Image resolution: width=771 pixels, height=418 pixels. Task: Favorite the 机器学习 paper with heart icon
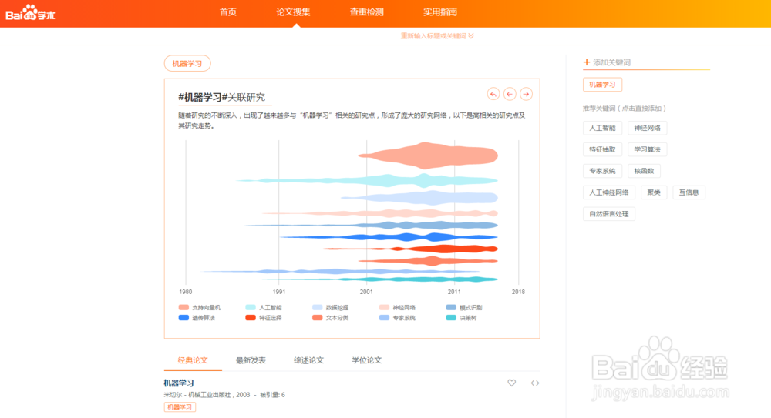pyautogui.click(x=512, y=383)
